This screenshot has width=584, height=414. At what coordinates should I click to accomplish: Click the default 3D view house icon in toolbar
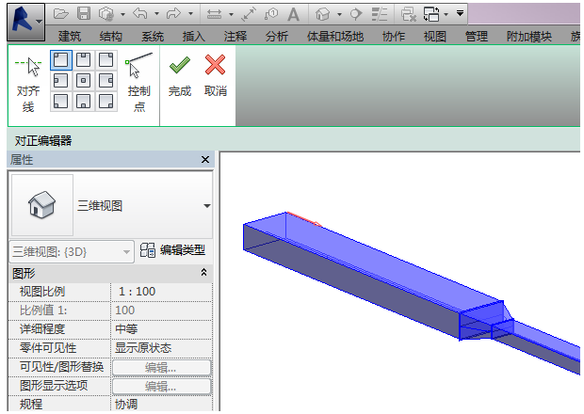click(323, 14)
